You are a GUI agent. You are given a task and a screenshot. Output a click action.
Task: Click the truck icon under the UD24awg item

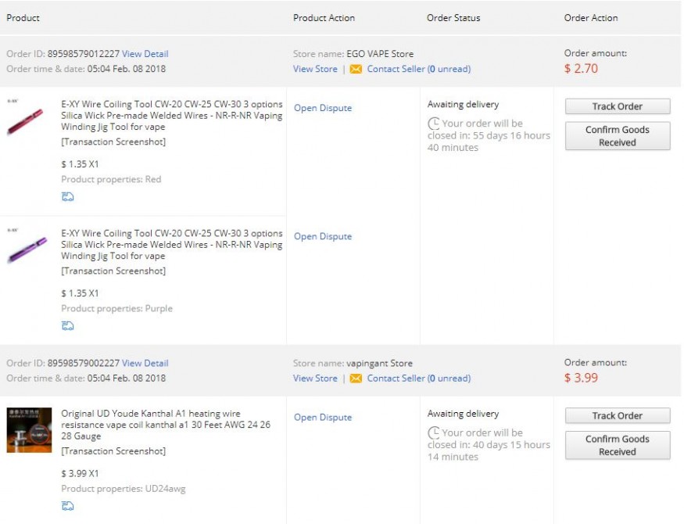(x=68, y=506)
